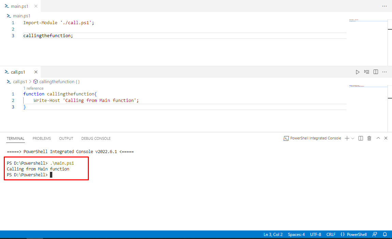Split the call.ps1 editor right

pos(376,72)
